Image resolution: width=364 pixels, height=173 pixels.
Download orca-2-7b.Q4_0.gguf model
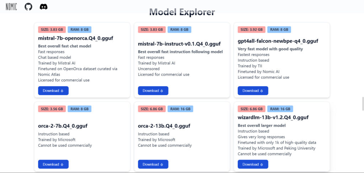point(53,164)
